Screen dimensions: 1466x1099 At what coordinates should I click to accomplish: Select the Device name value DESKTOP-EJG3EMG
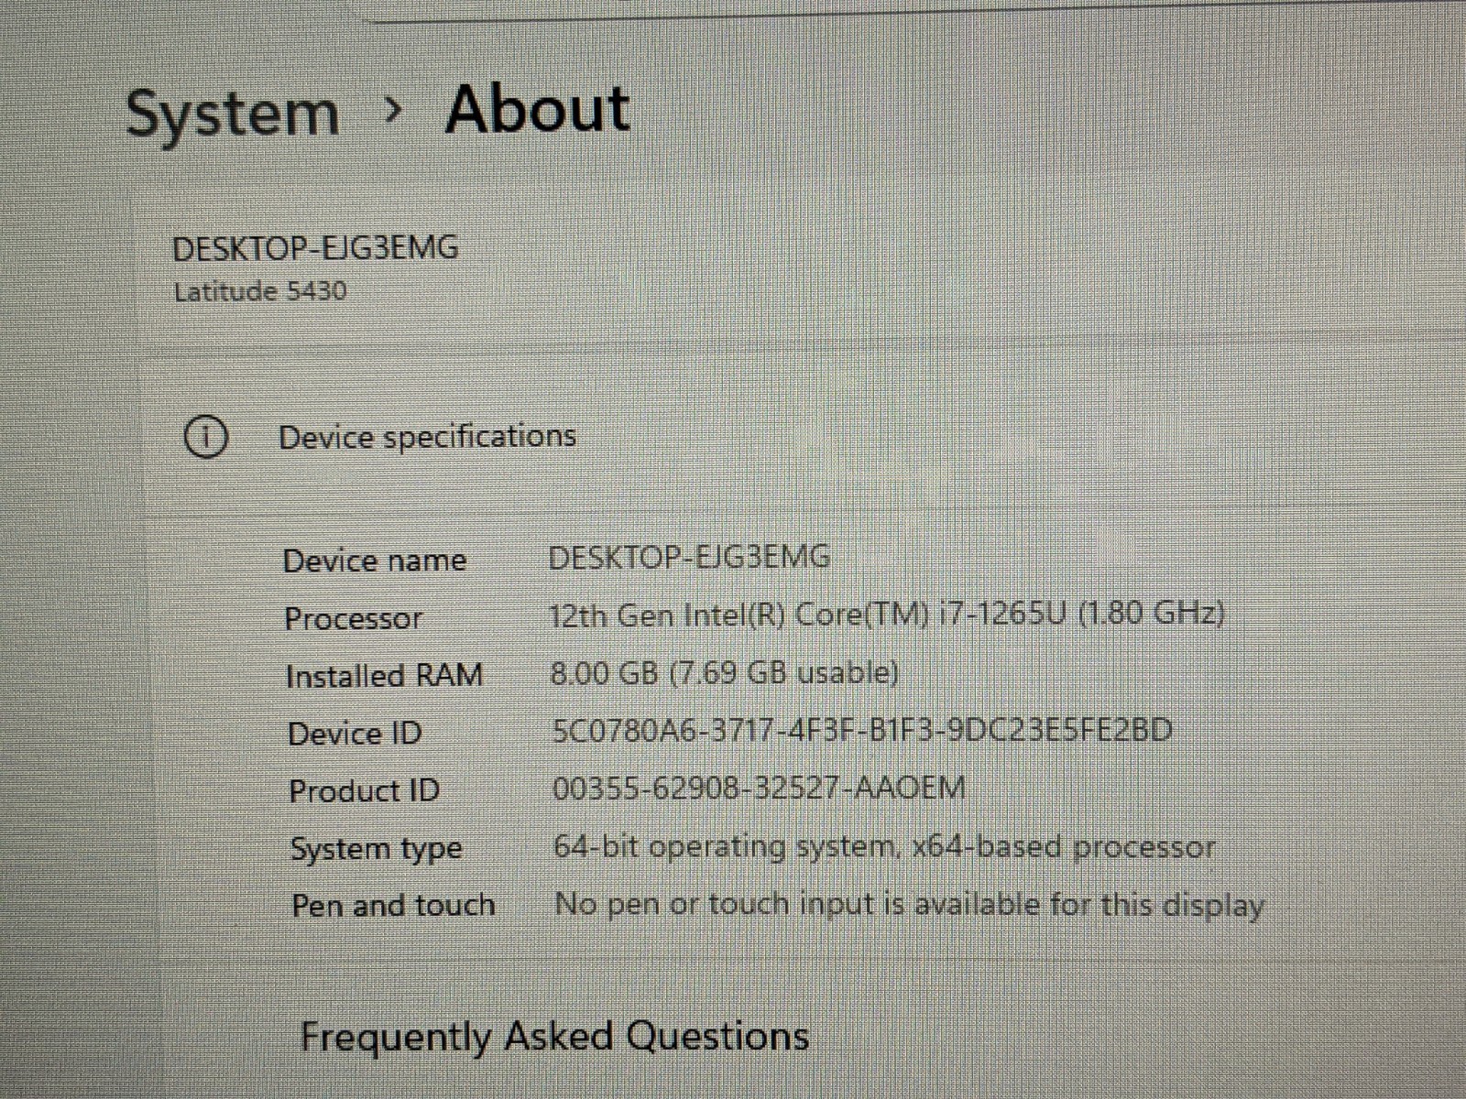tap(689, 557)
